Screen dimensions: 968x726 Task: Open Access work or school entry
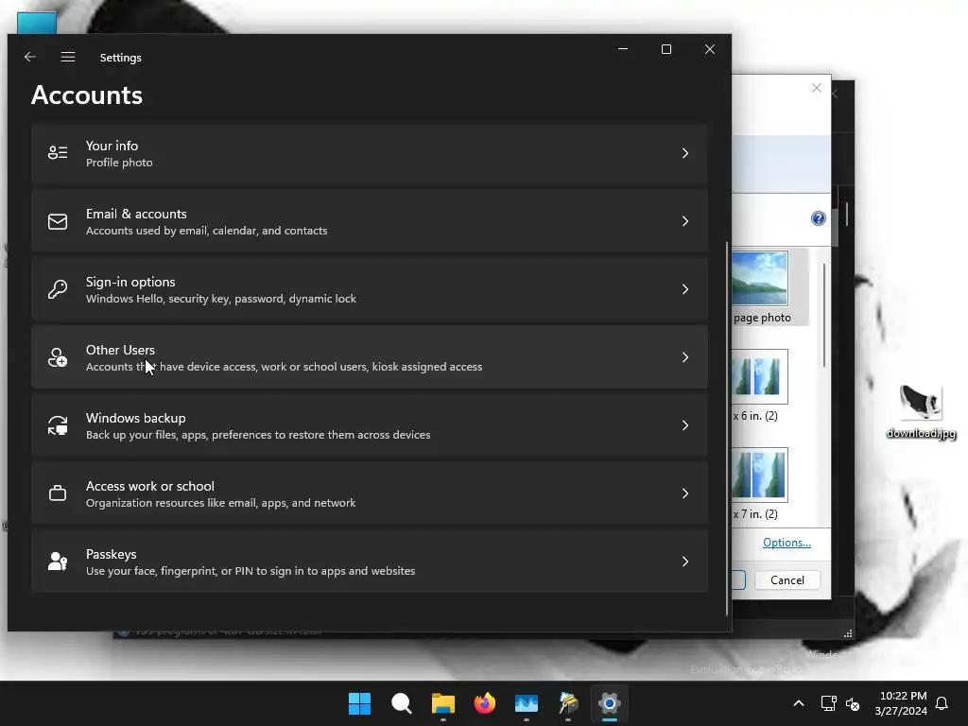point(370,493)
